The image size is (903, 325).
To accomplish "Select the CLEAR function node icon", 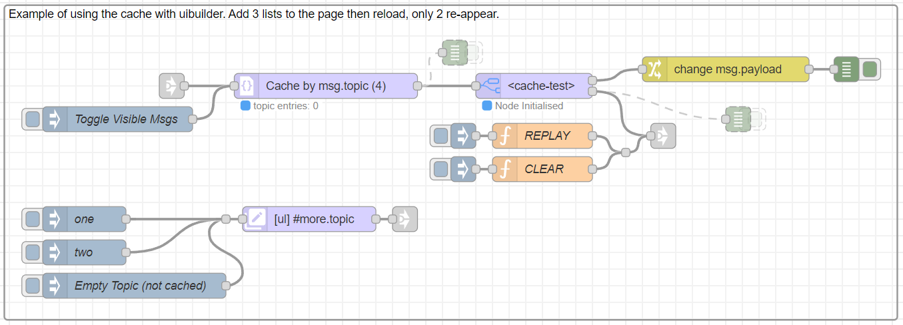I will pos(504,169).
